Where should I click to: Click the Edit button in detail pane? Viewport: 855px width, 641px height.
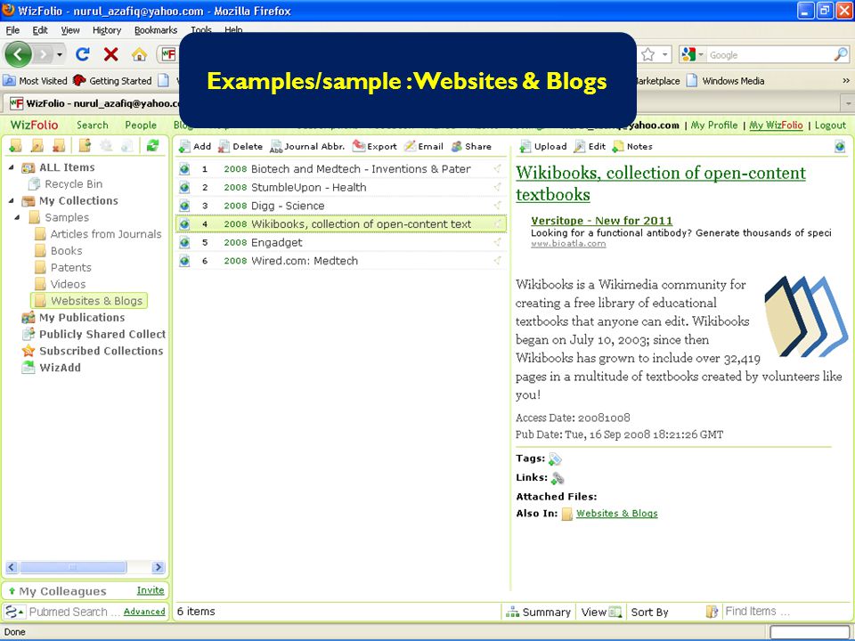590,146
